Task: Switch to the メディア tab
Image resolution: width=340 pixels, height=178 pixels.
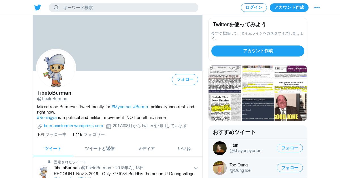Action: tap(146, 149)
